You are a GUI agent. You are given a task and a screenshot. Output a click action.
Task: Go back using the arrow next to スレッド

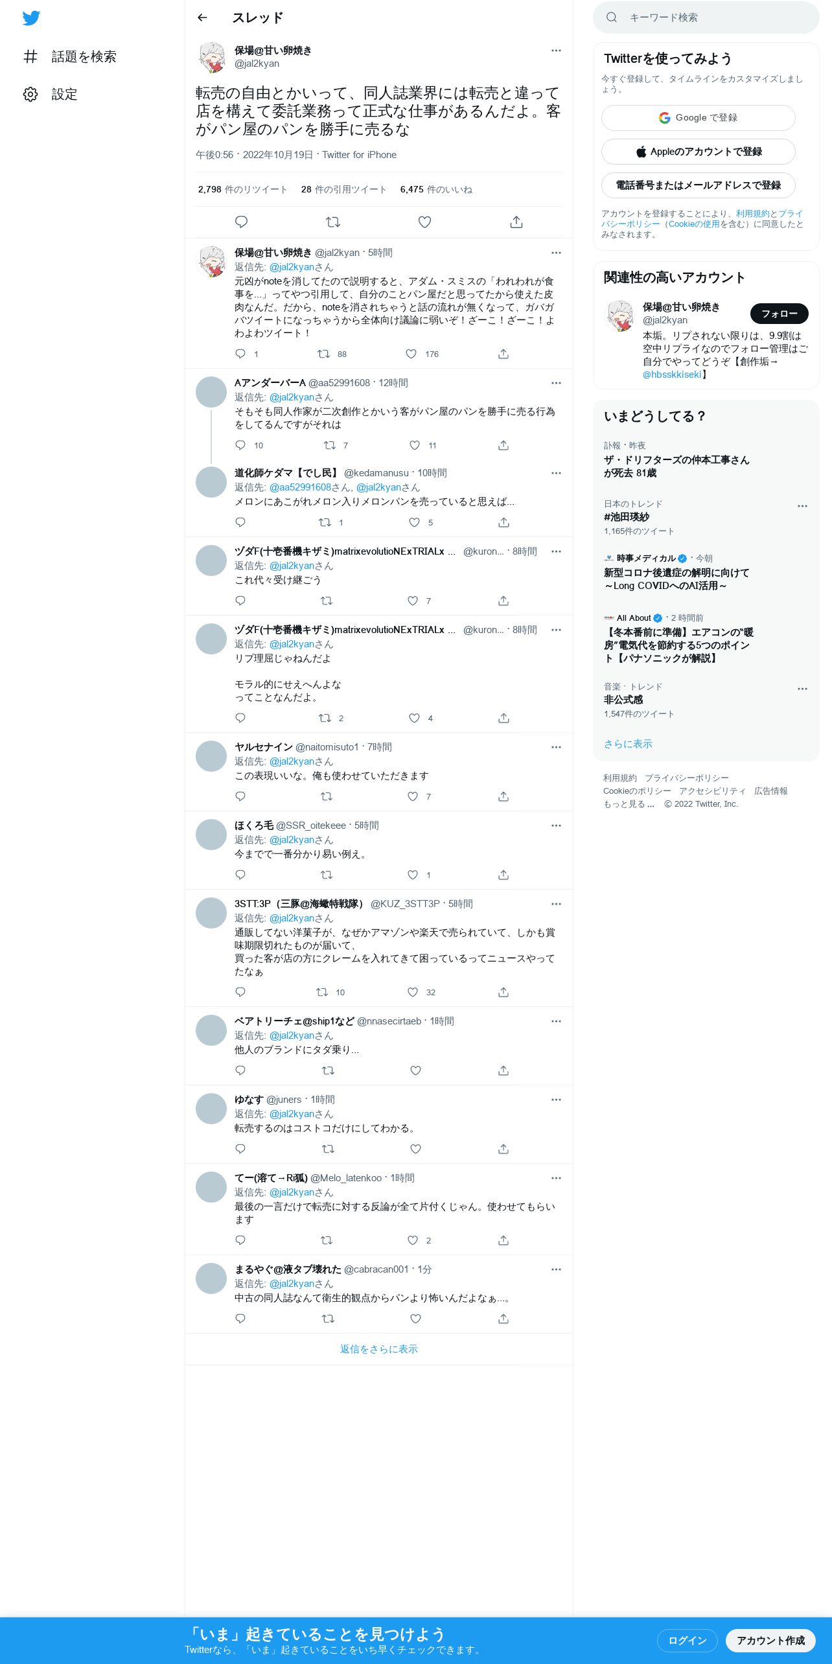click(x=202, y=17)
